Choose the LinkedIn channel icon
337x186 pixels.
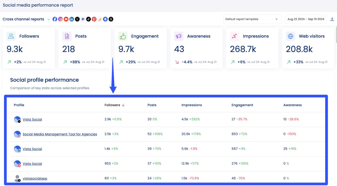pyautogui.click(x=72, y=19)
